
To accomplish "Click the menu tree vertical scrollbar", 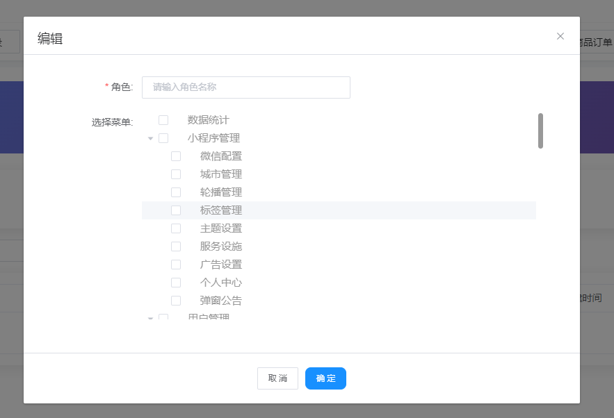I will point(540,131).
